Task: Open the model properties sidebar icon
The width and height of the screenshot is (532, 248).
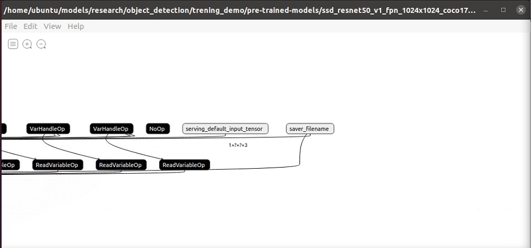Action: pyautogui.click(x=13, y=44)
